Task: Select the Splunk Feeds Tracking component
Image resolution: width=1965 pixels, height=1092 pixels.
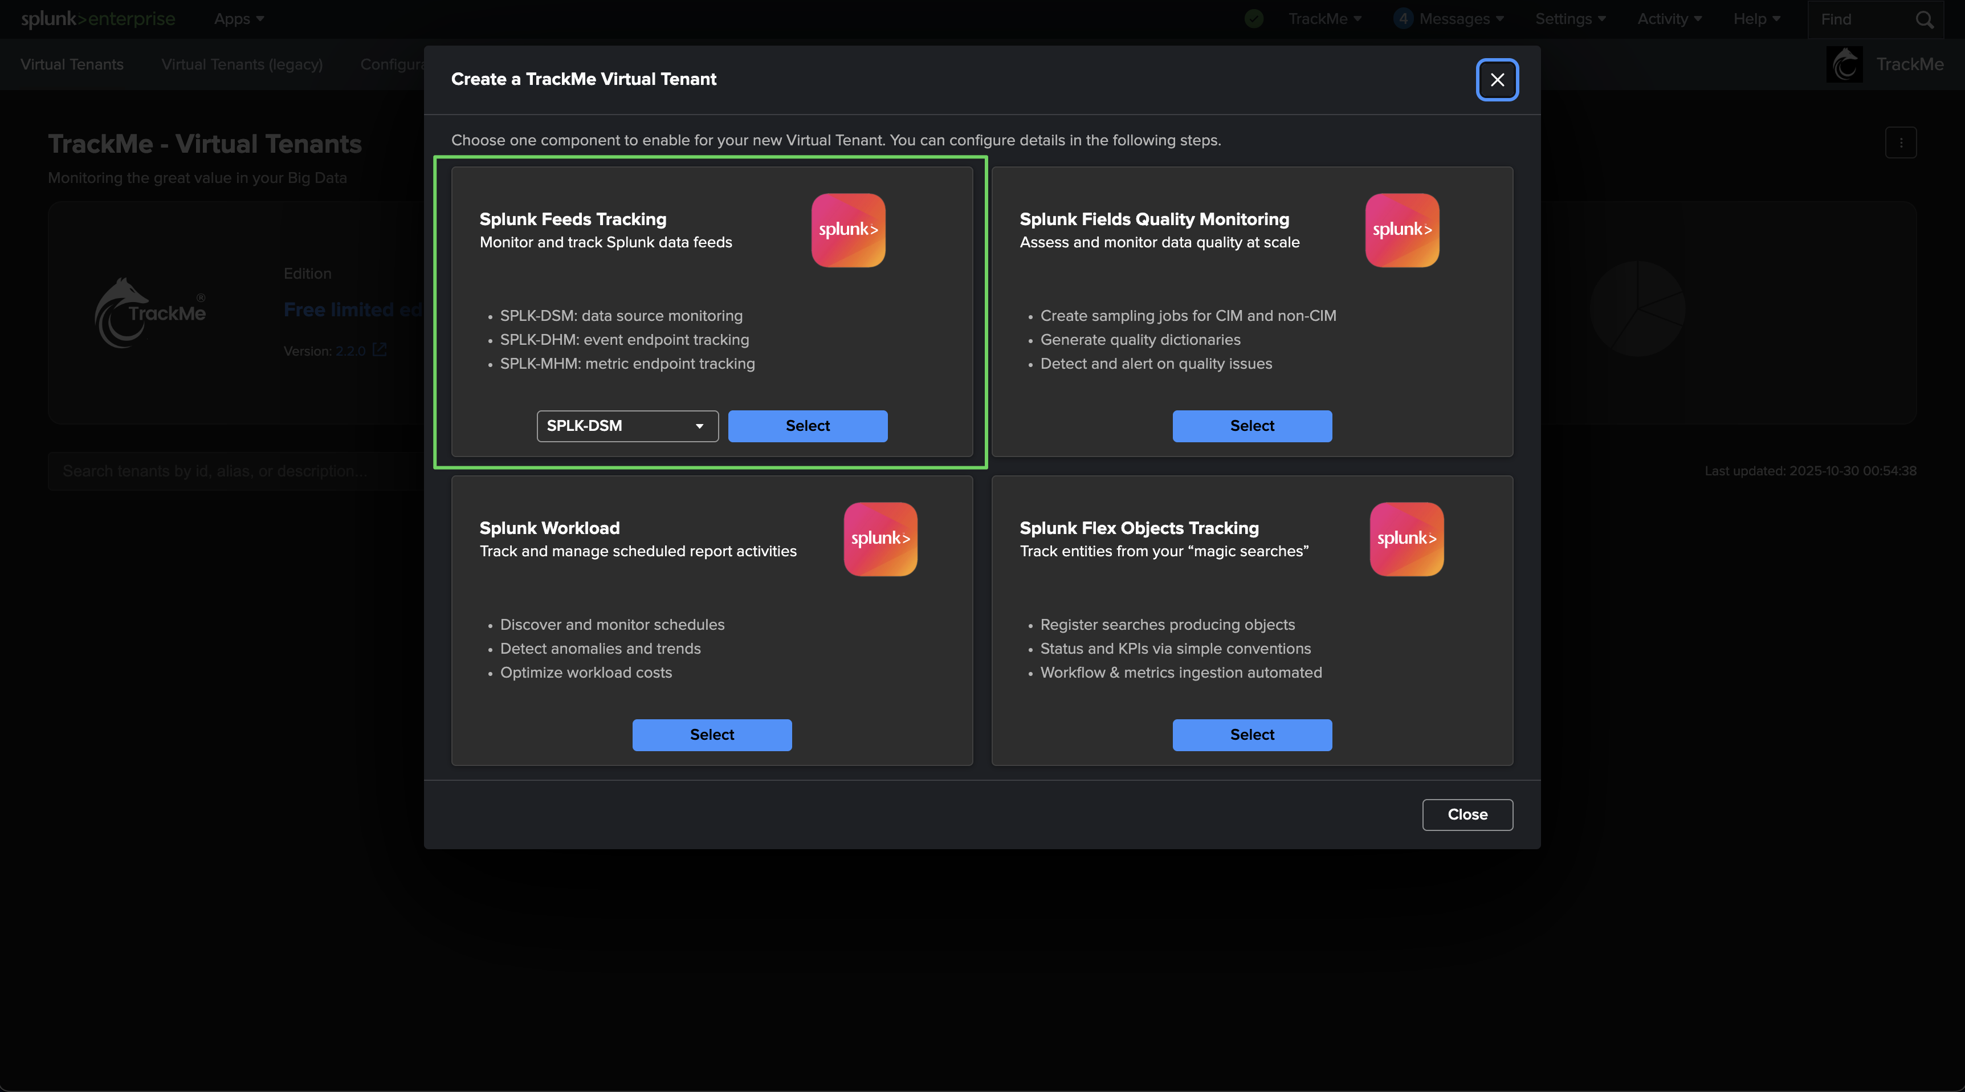Action: coord(807,426)
